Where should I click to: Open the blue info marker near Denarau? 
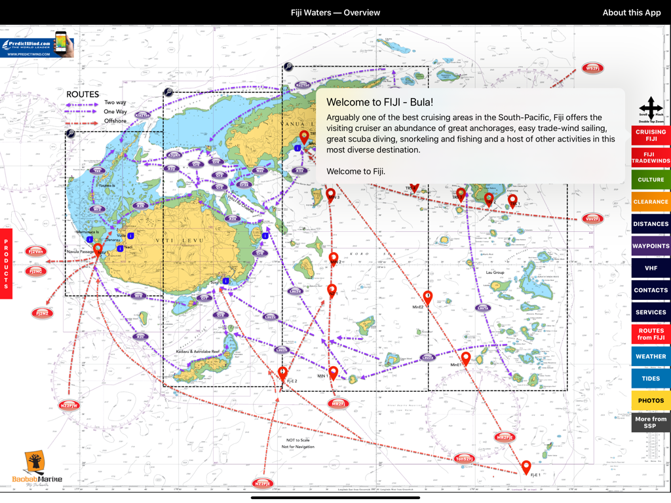[x=90, y=240]
